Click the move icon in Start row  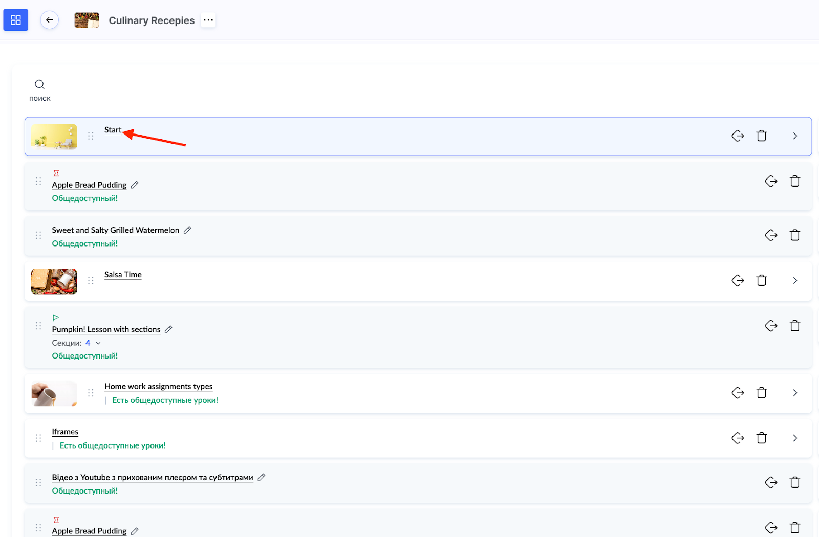(x=738, y=136)
